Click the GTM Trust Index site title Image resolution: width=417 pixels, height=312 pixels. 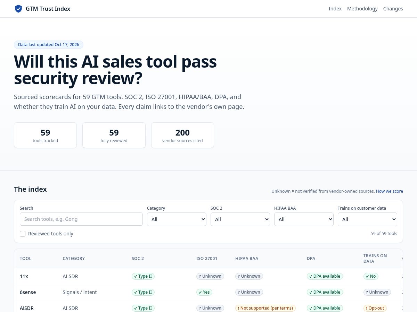[48, 9]
